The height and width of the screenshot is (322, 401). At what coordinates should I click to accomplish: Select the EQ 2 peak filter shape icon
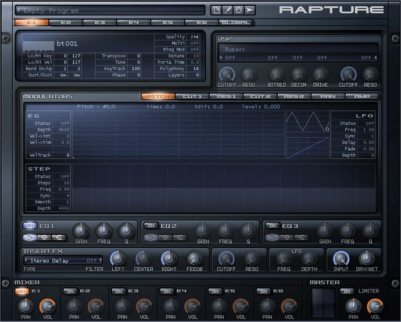pyautogui.click(x=166, y=238)
